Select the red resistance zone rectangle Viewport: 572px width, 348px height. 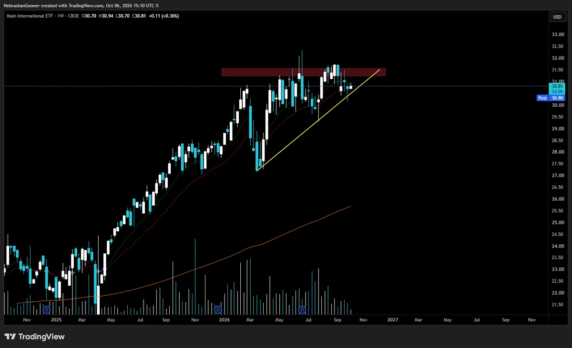[x=303, y=72]
